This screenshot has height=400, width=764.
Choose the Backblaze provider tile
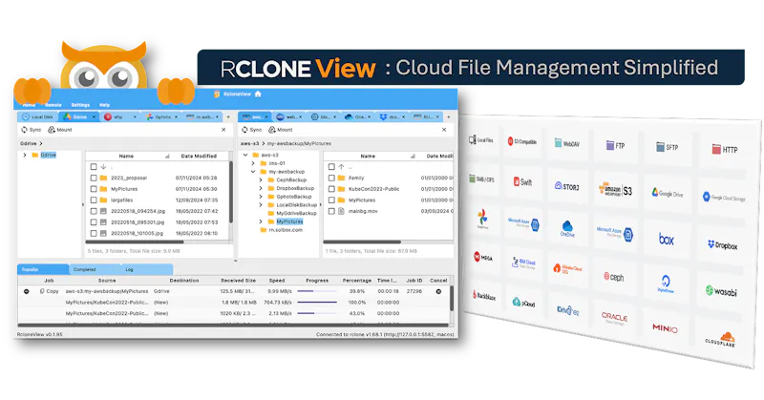[x=484, y=295]
